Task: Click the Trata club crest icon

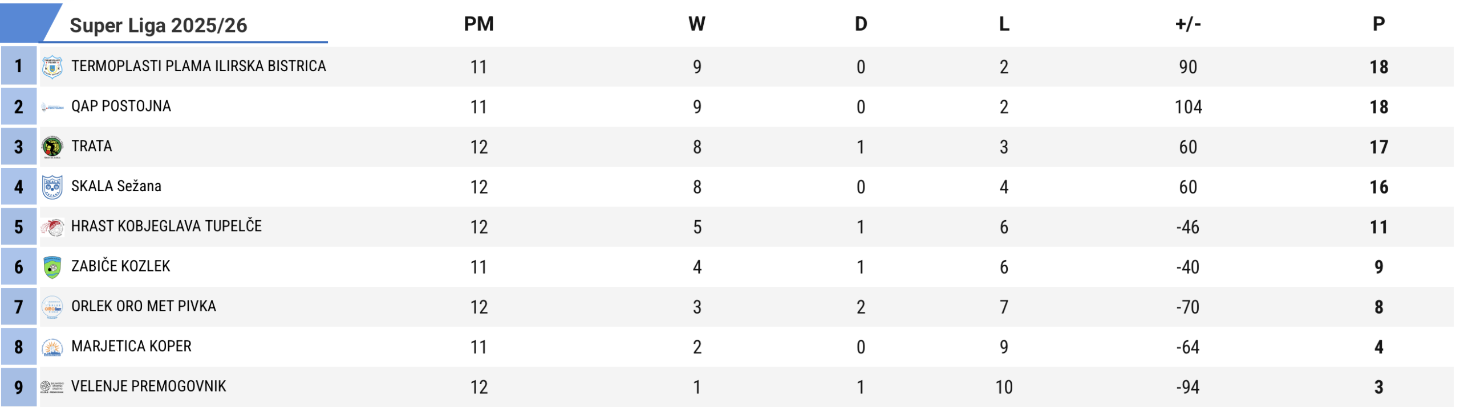Action: coord(52,147)
